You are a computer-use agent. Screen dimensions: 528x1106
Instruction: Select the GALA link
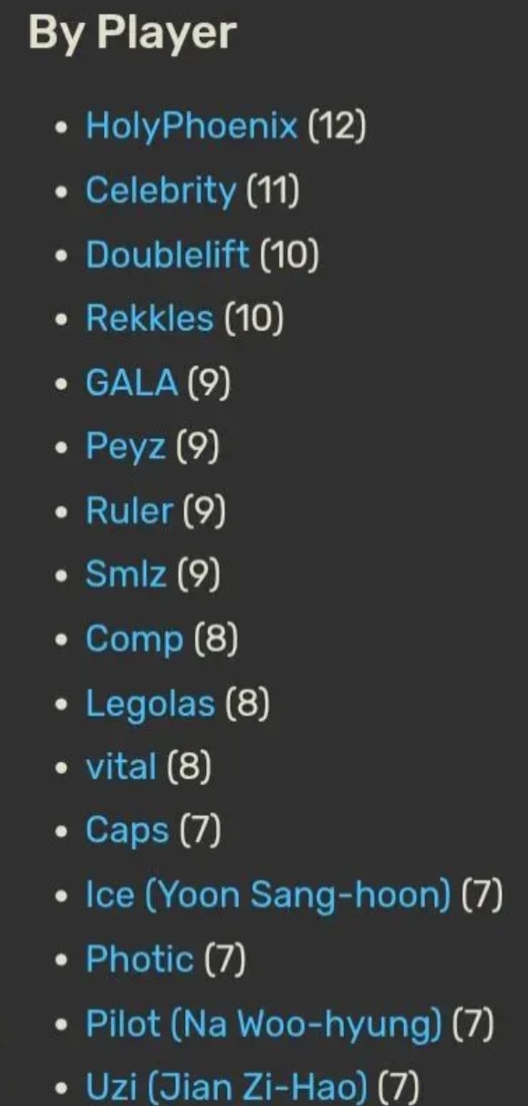(x=131, y=382)
